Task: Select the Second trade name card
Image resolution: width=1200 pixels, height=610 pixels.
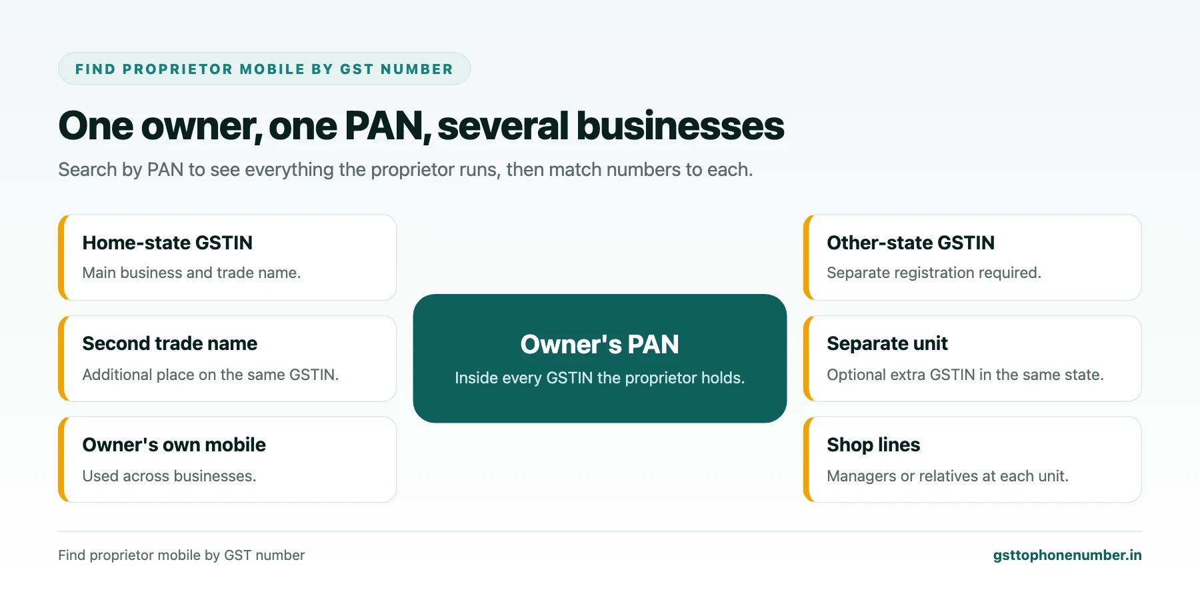Action: pos(227,359)
